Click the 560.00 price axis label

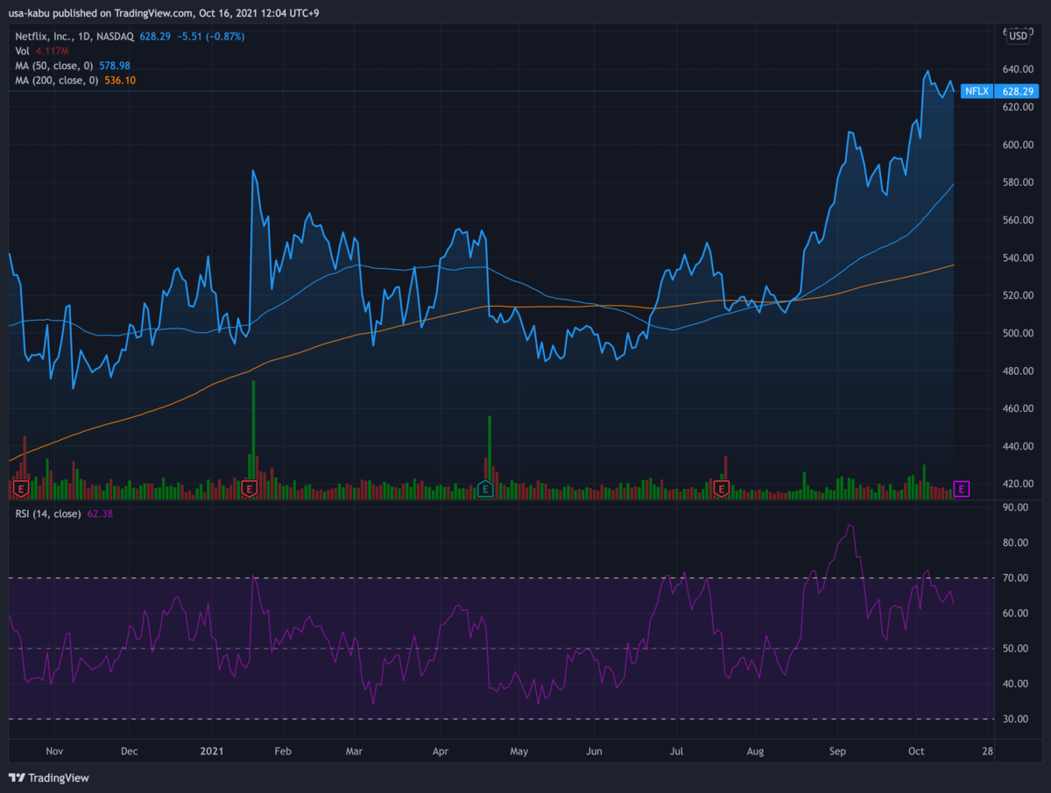pos(1019,220)
